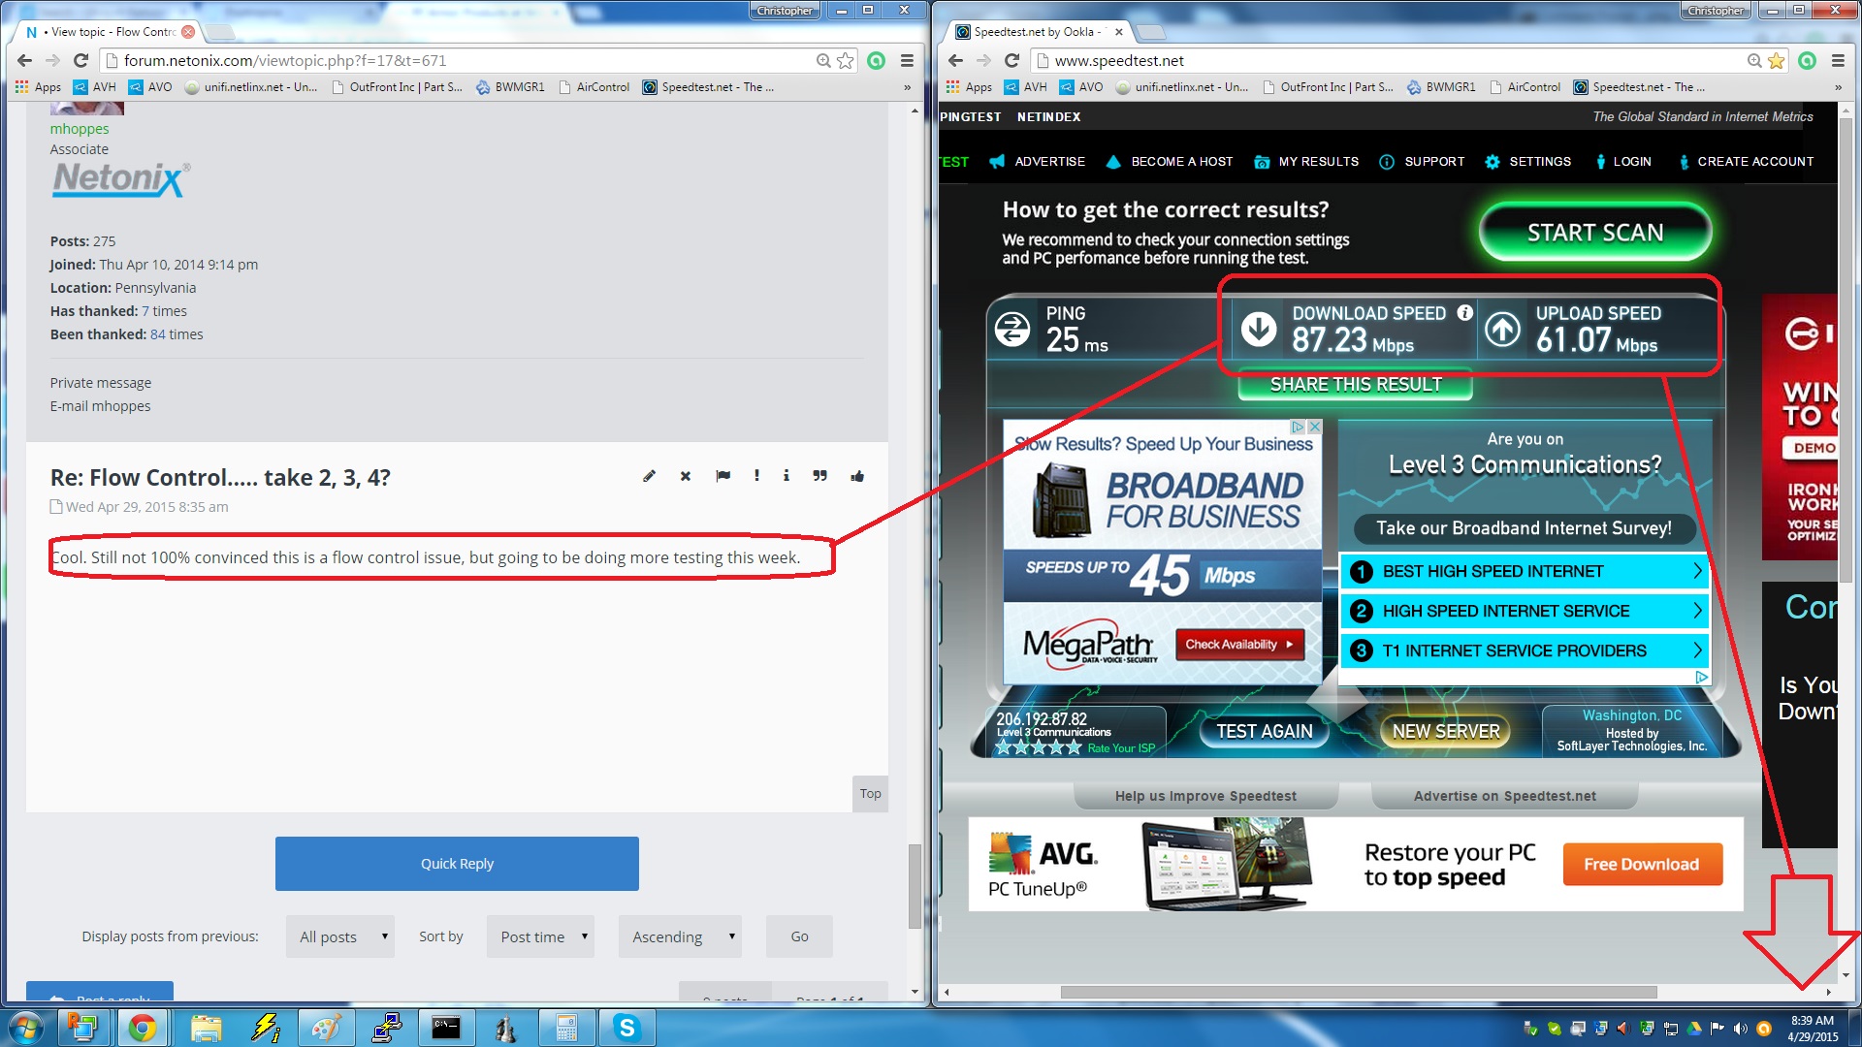Click the Test Again button
Screen dimensions: 1862x1047
click(x=1265, y=732)
